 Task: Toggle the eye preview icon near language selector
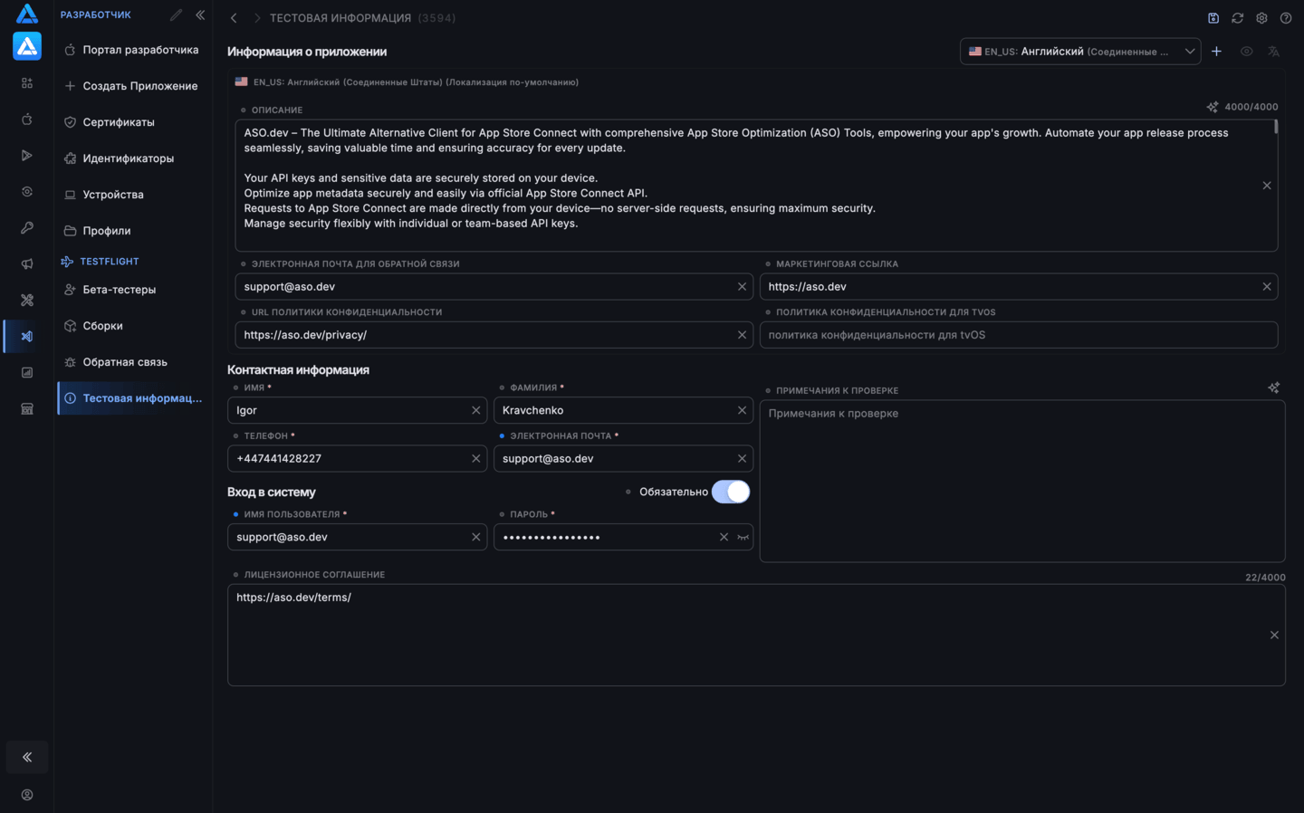click(1247, 52)
